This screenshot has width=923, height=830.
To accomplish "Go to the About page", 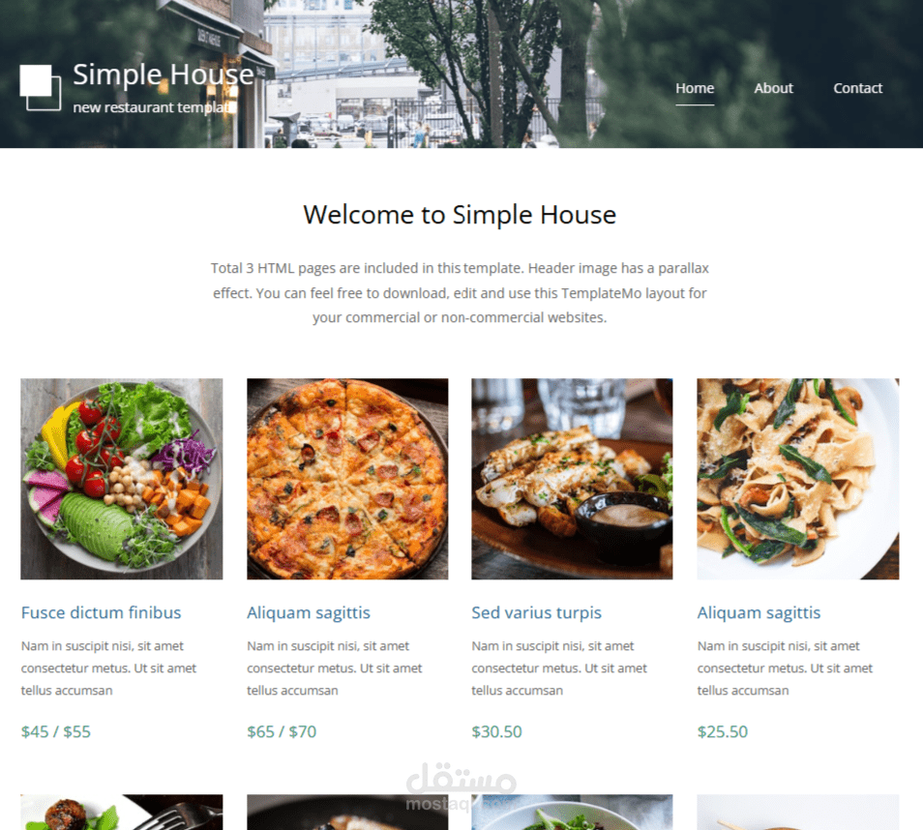I will pyautogui.click(x=773, y=88).
